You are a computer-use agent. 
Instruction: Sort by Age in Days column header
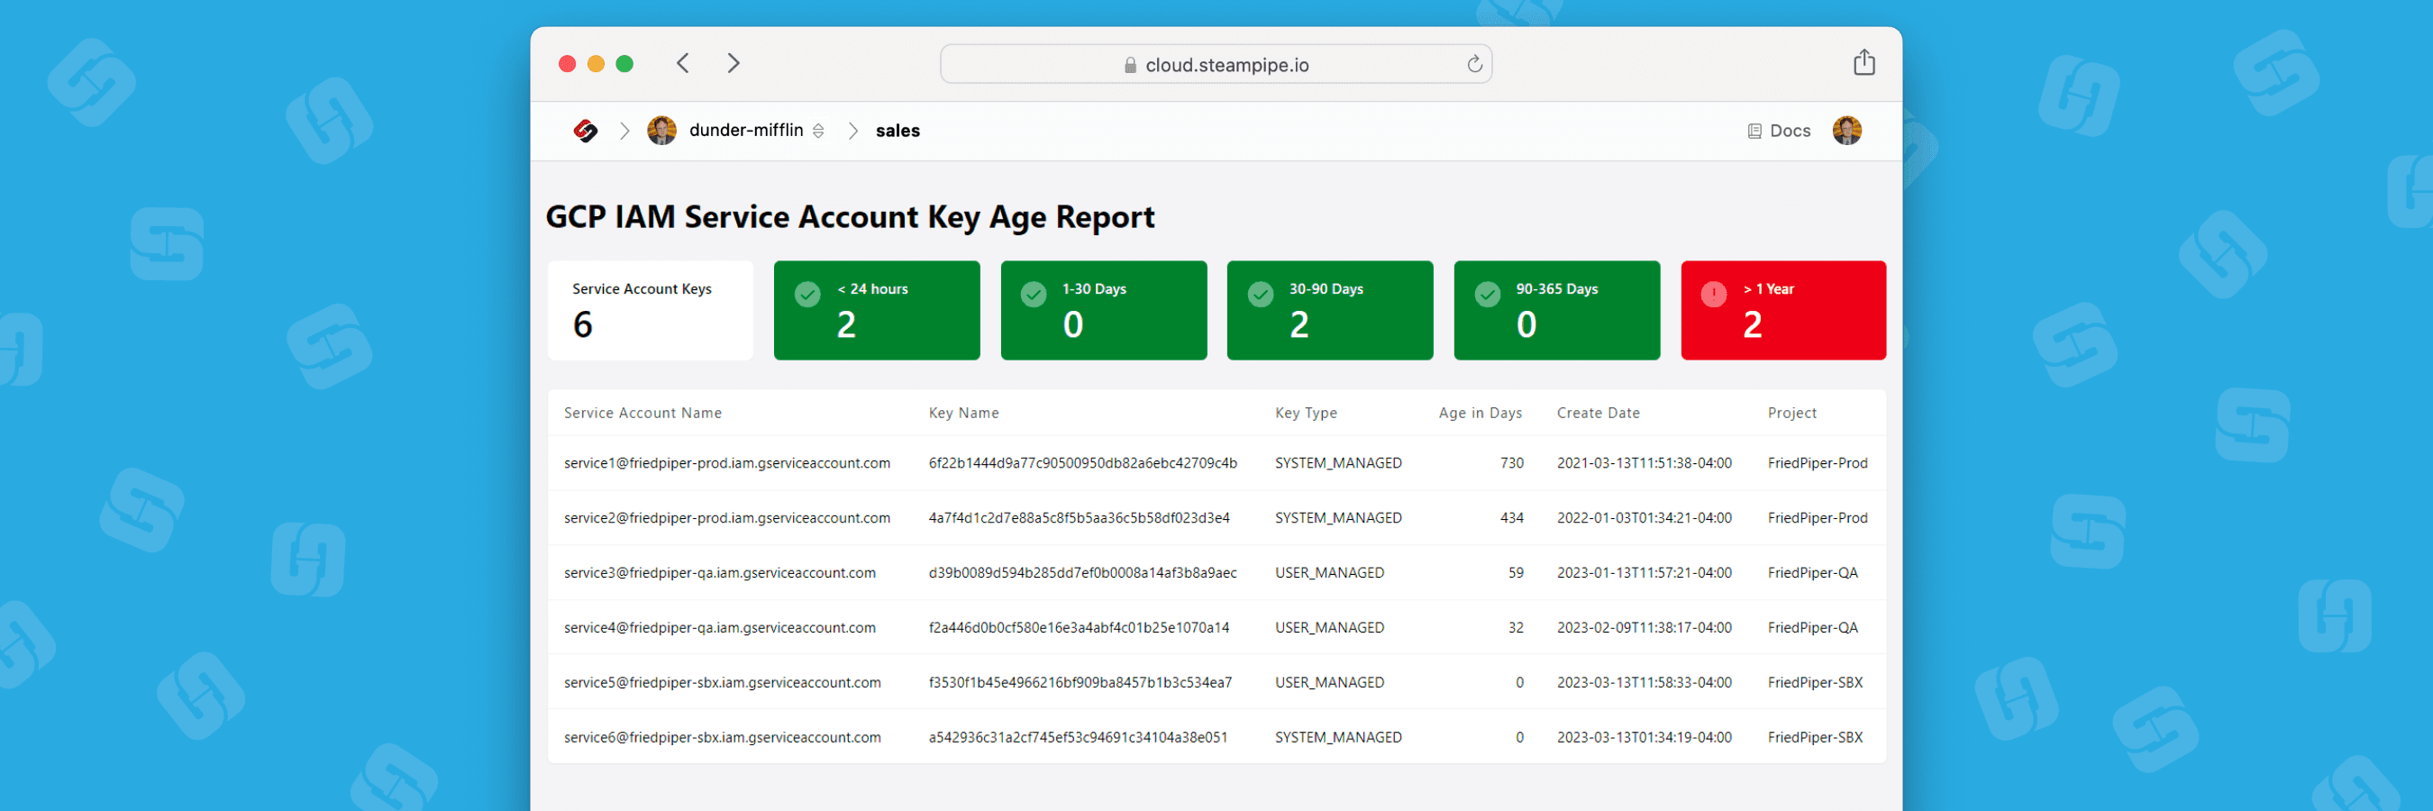pos(1480,413)
